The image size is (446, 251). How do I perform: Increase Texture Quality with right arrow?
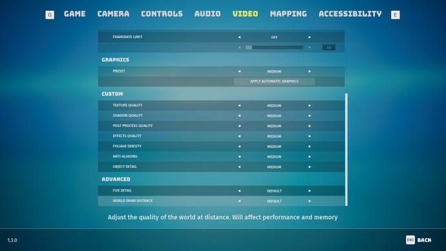(x=310, y=105)
